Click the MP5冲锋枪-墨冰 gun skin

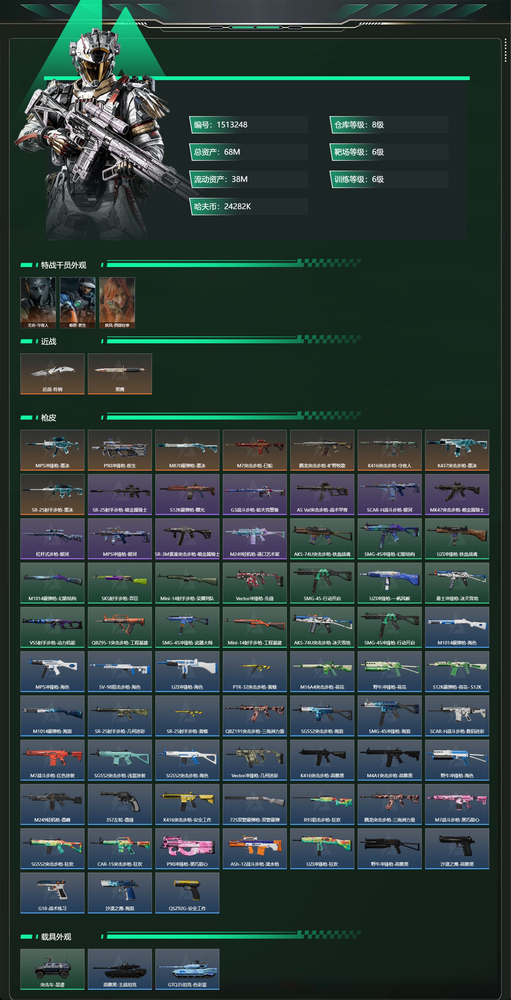pyautogui.click(x=52, y=450)
